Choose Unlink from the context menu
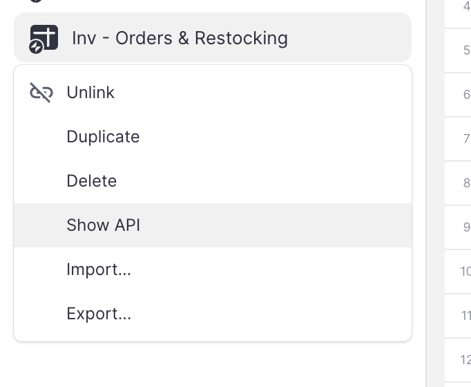This screenshot has width=471, height=387. coord(90,93)
